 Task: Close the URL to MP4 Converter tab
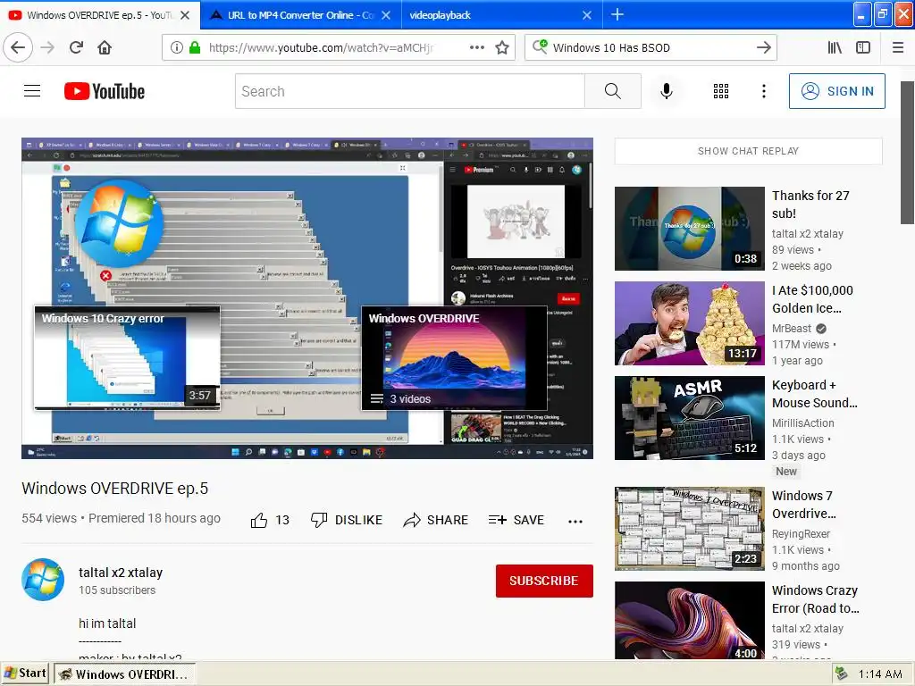pos(386,15)
